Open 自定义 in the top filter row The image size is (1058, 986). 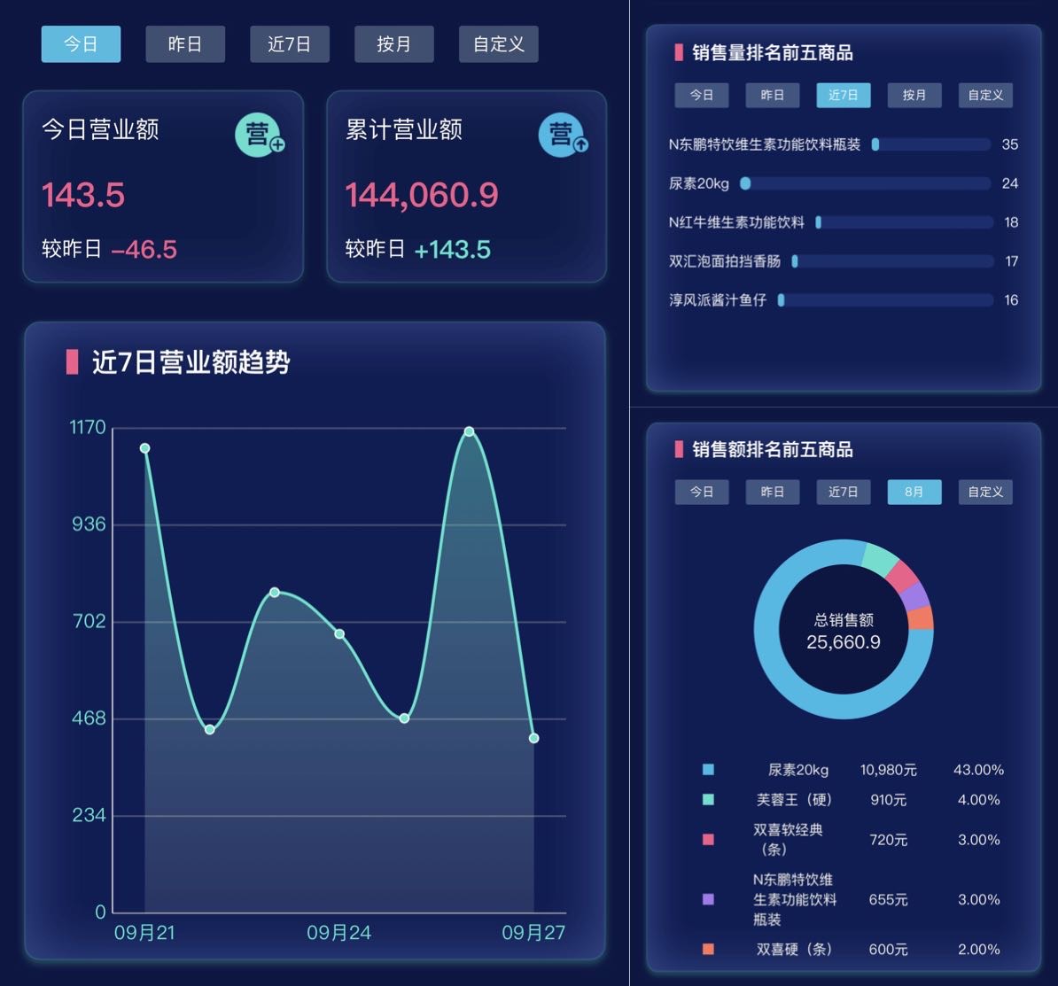coord(499,43)
